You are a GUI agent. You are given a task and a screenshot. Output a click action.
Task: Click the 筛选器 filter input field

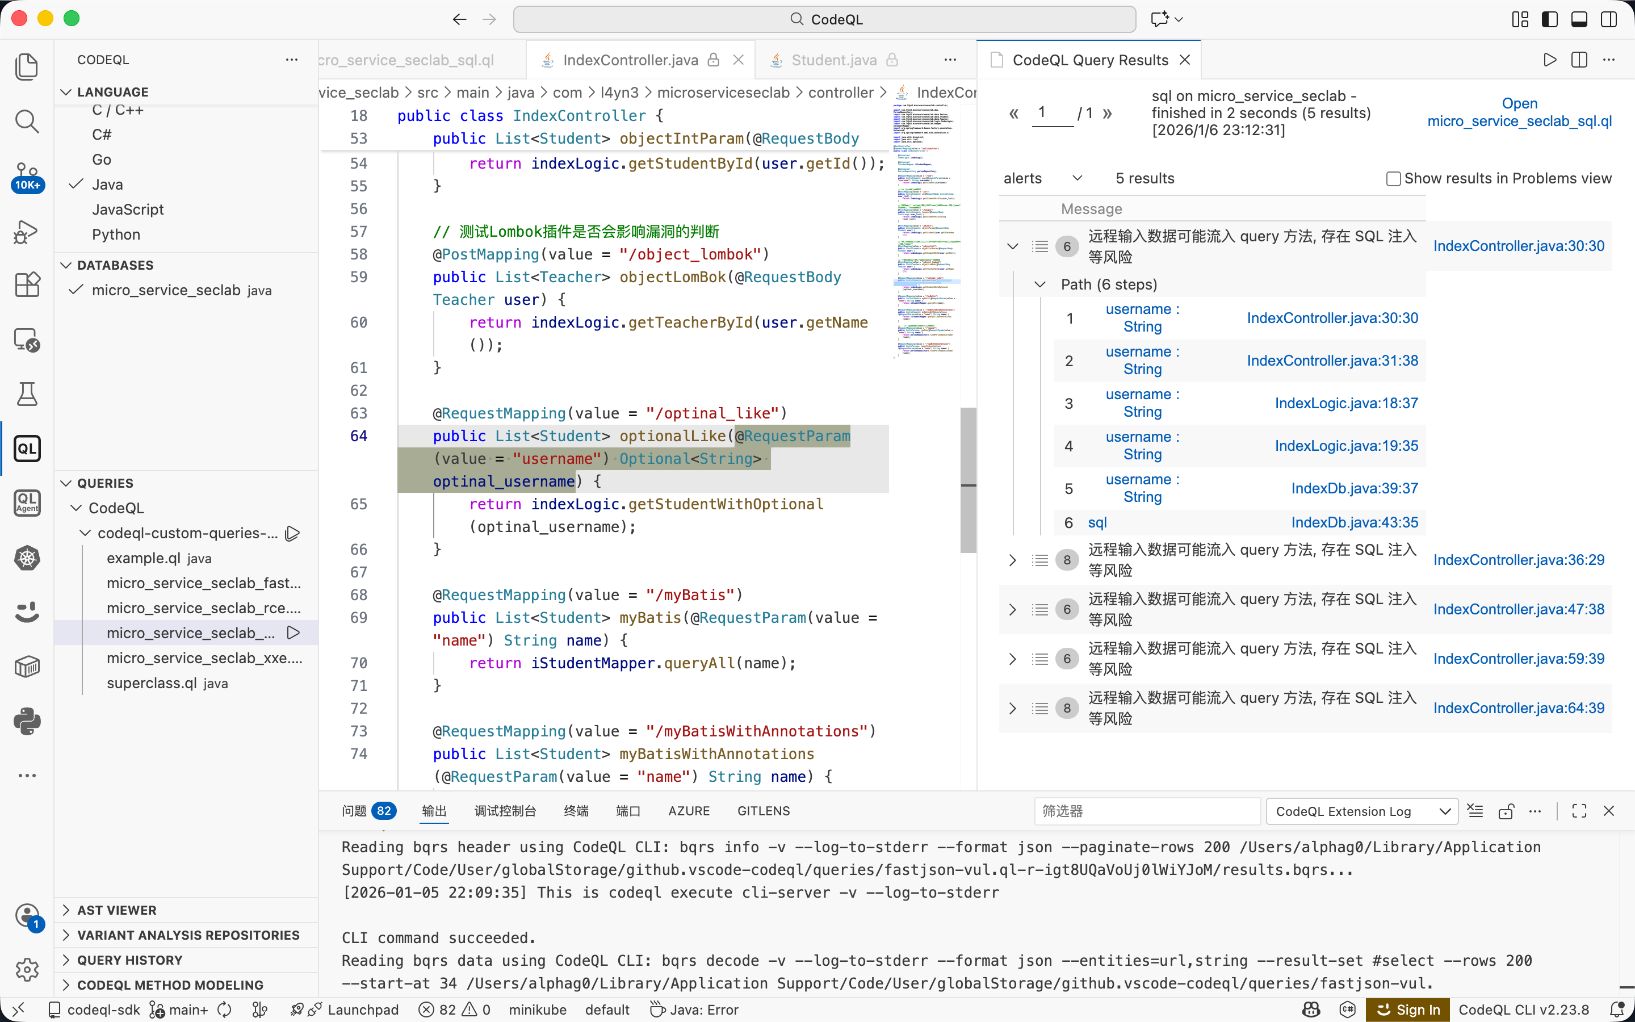(x=1146, y=811)
